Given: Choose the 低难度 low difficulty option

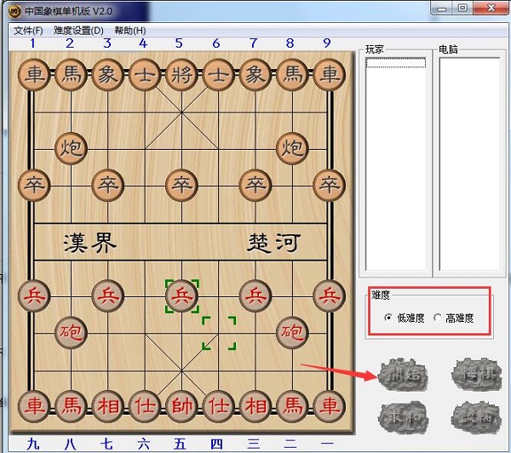Looking at the screenshot, I should point(389,318).
